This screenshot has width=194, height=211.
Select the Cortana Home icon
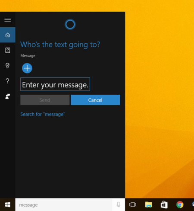click(x=8, y=35)
